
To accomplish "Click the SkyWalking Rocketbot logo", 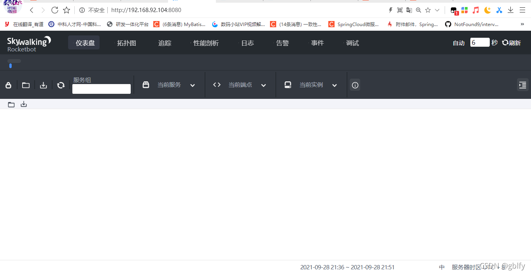I will 29,43.
